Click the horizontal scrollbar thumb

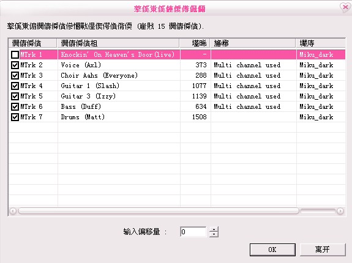coord(159,211)
